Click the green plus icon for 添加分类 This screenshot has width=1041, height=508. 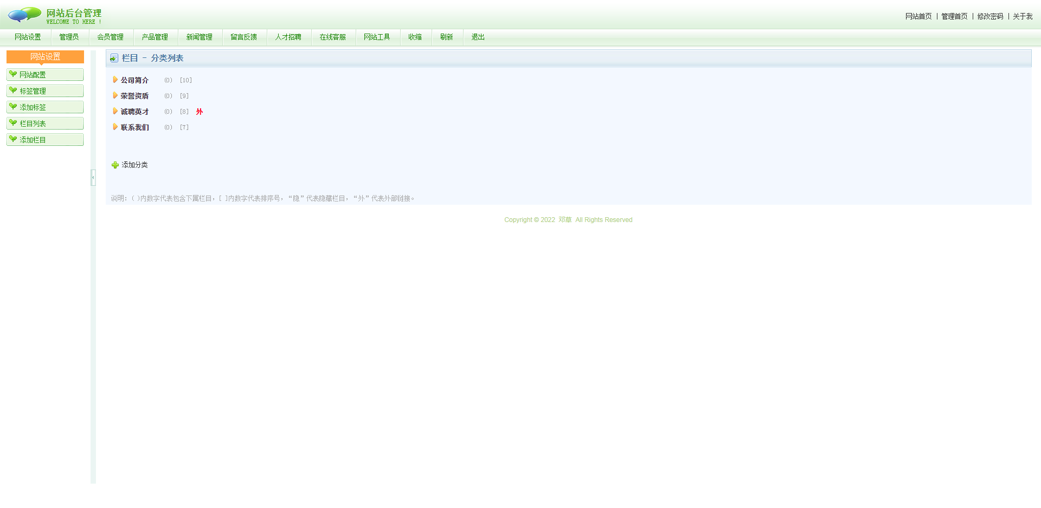115,165
